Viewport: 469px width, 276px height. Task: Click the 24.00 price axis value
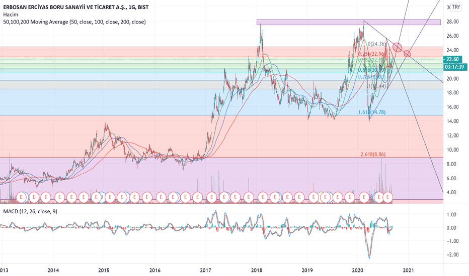pos(452,50)
